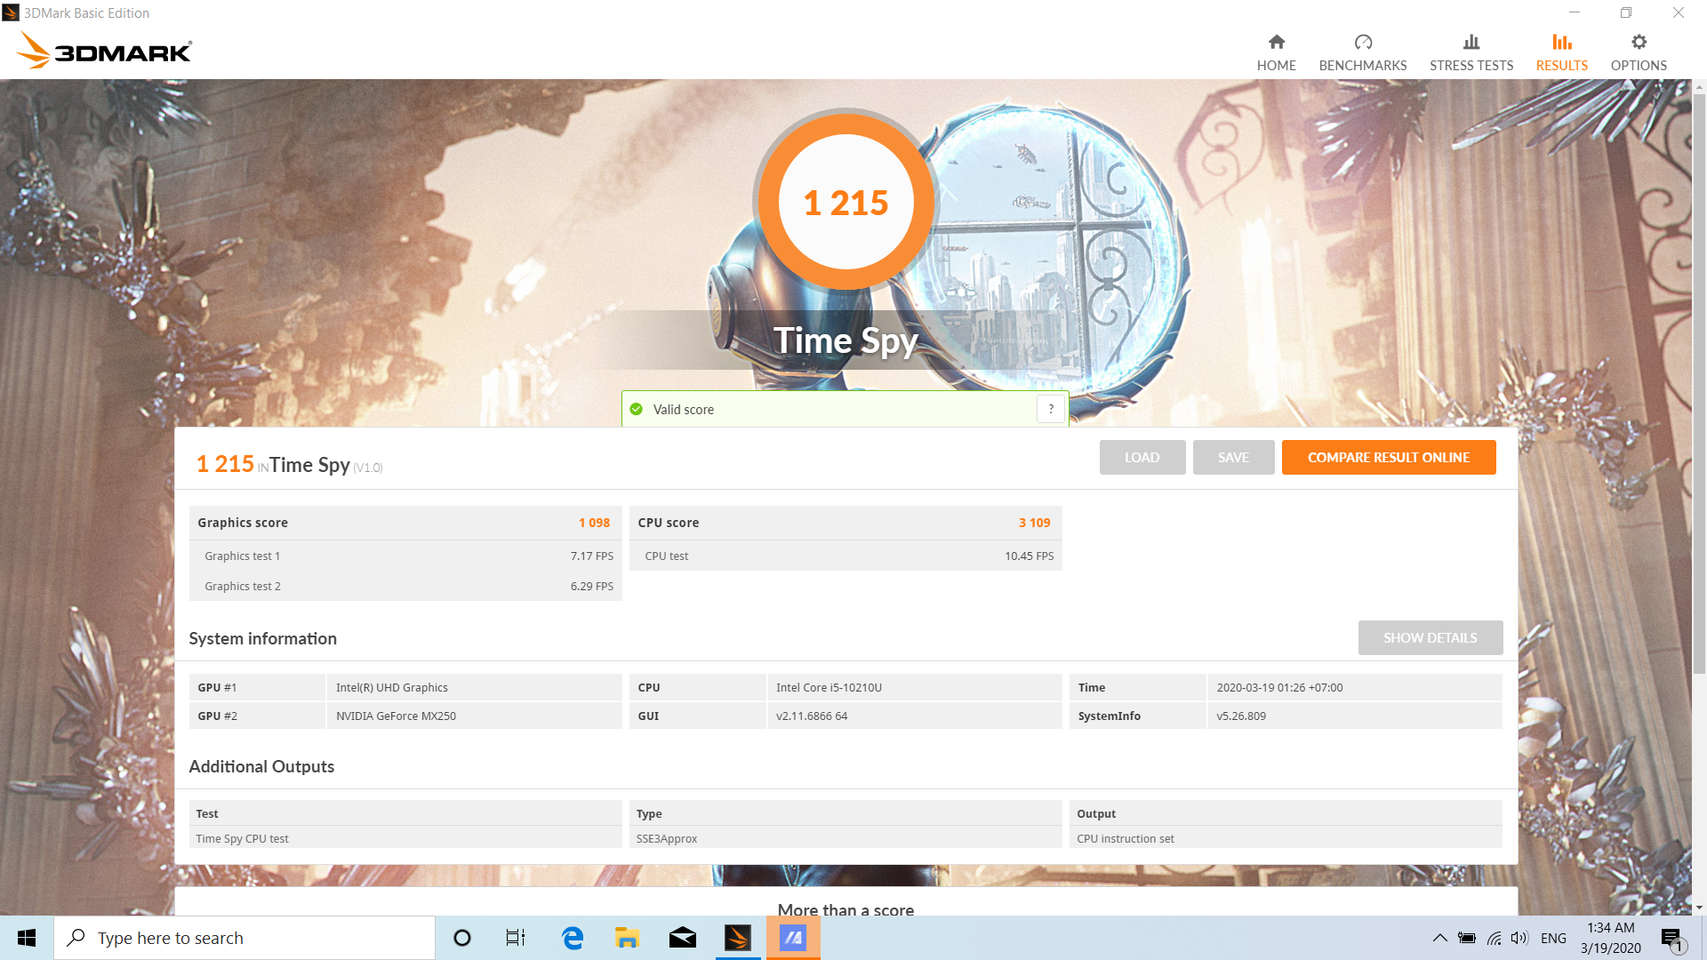1707x960 pixels.
Task: Click the SSE3Approx type cell
Action: (x=845, y=839)
